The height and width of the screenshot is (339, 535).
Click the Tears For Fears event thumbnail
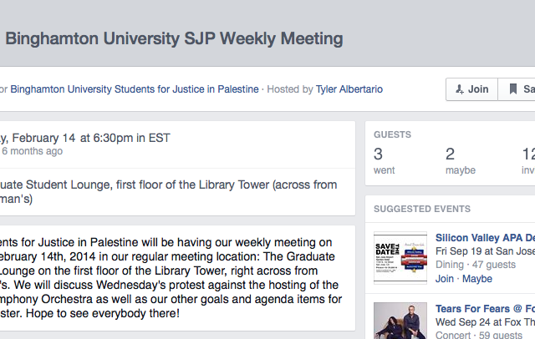(x=400, y=321)
